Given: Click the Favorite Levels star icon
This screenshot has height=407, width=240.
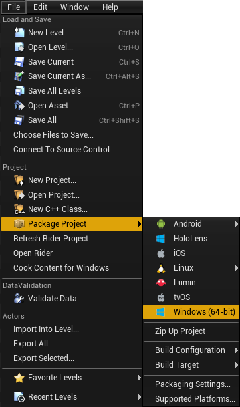Looking at the screenshot, I should (x=19, y=378).
